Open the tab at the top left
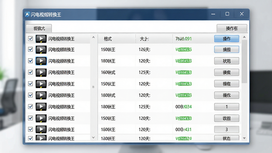The width and height of the screenshot is (272, 153). (39, 28)
